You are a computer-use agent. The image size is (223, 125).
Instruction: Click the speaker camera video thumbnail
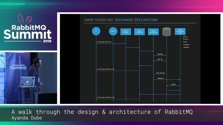pyautogui.click(x=29, y=78)
